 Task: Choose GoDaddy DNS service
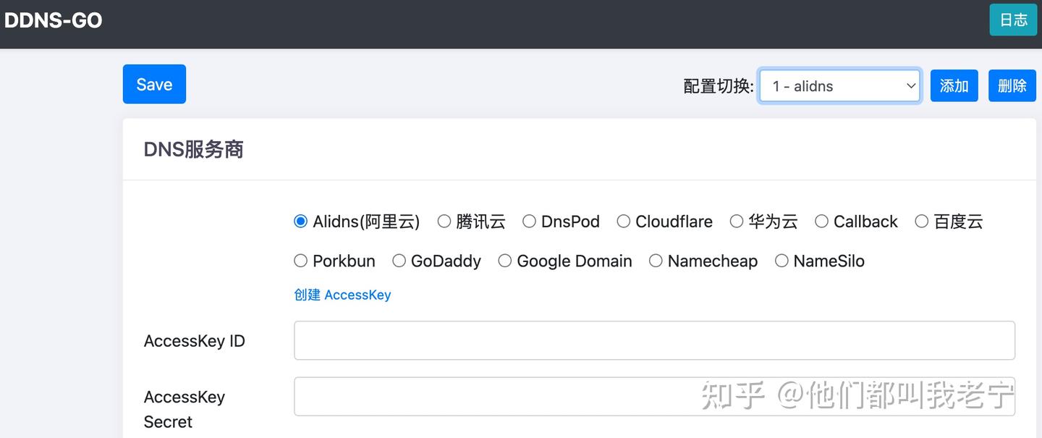pos(399,261)
